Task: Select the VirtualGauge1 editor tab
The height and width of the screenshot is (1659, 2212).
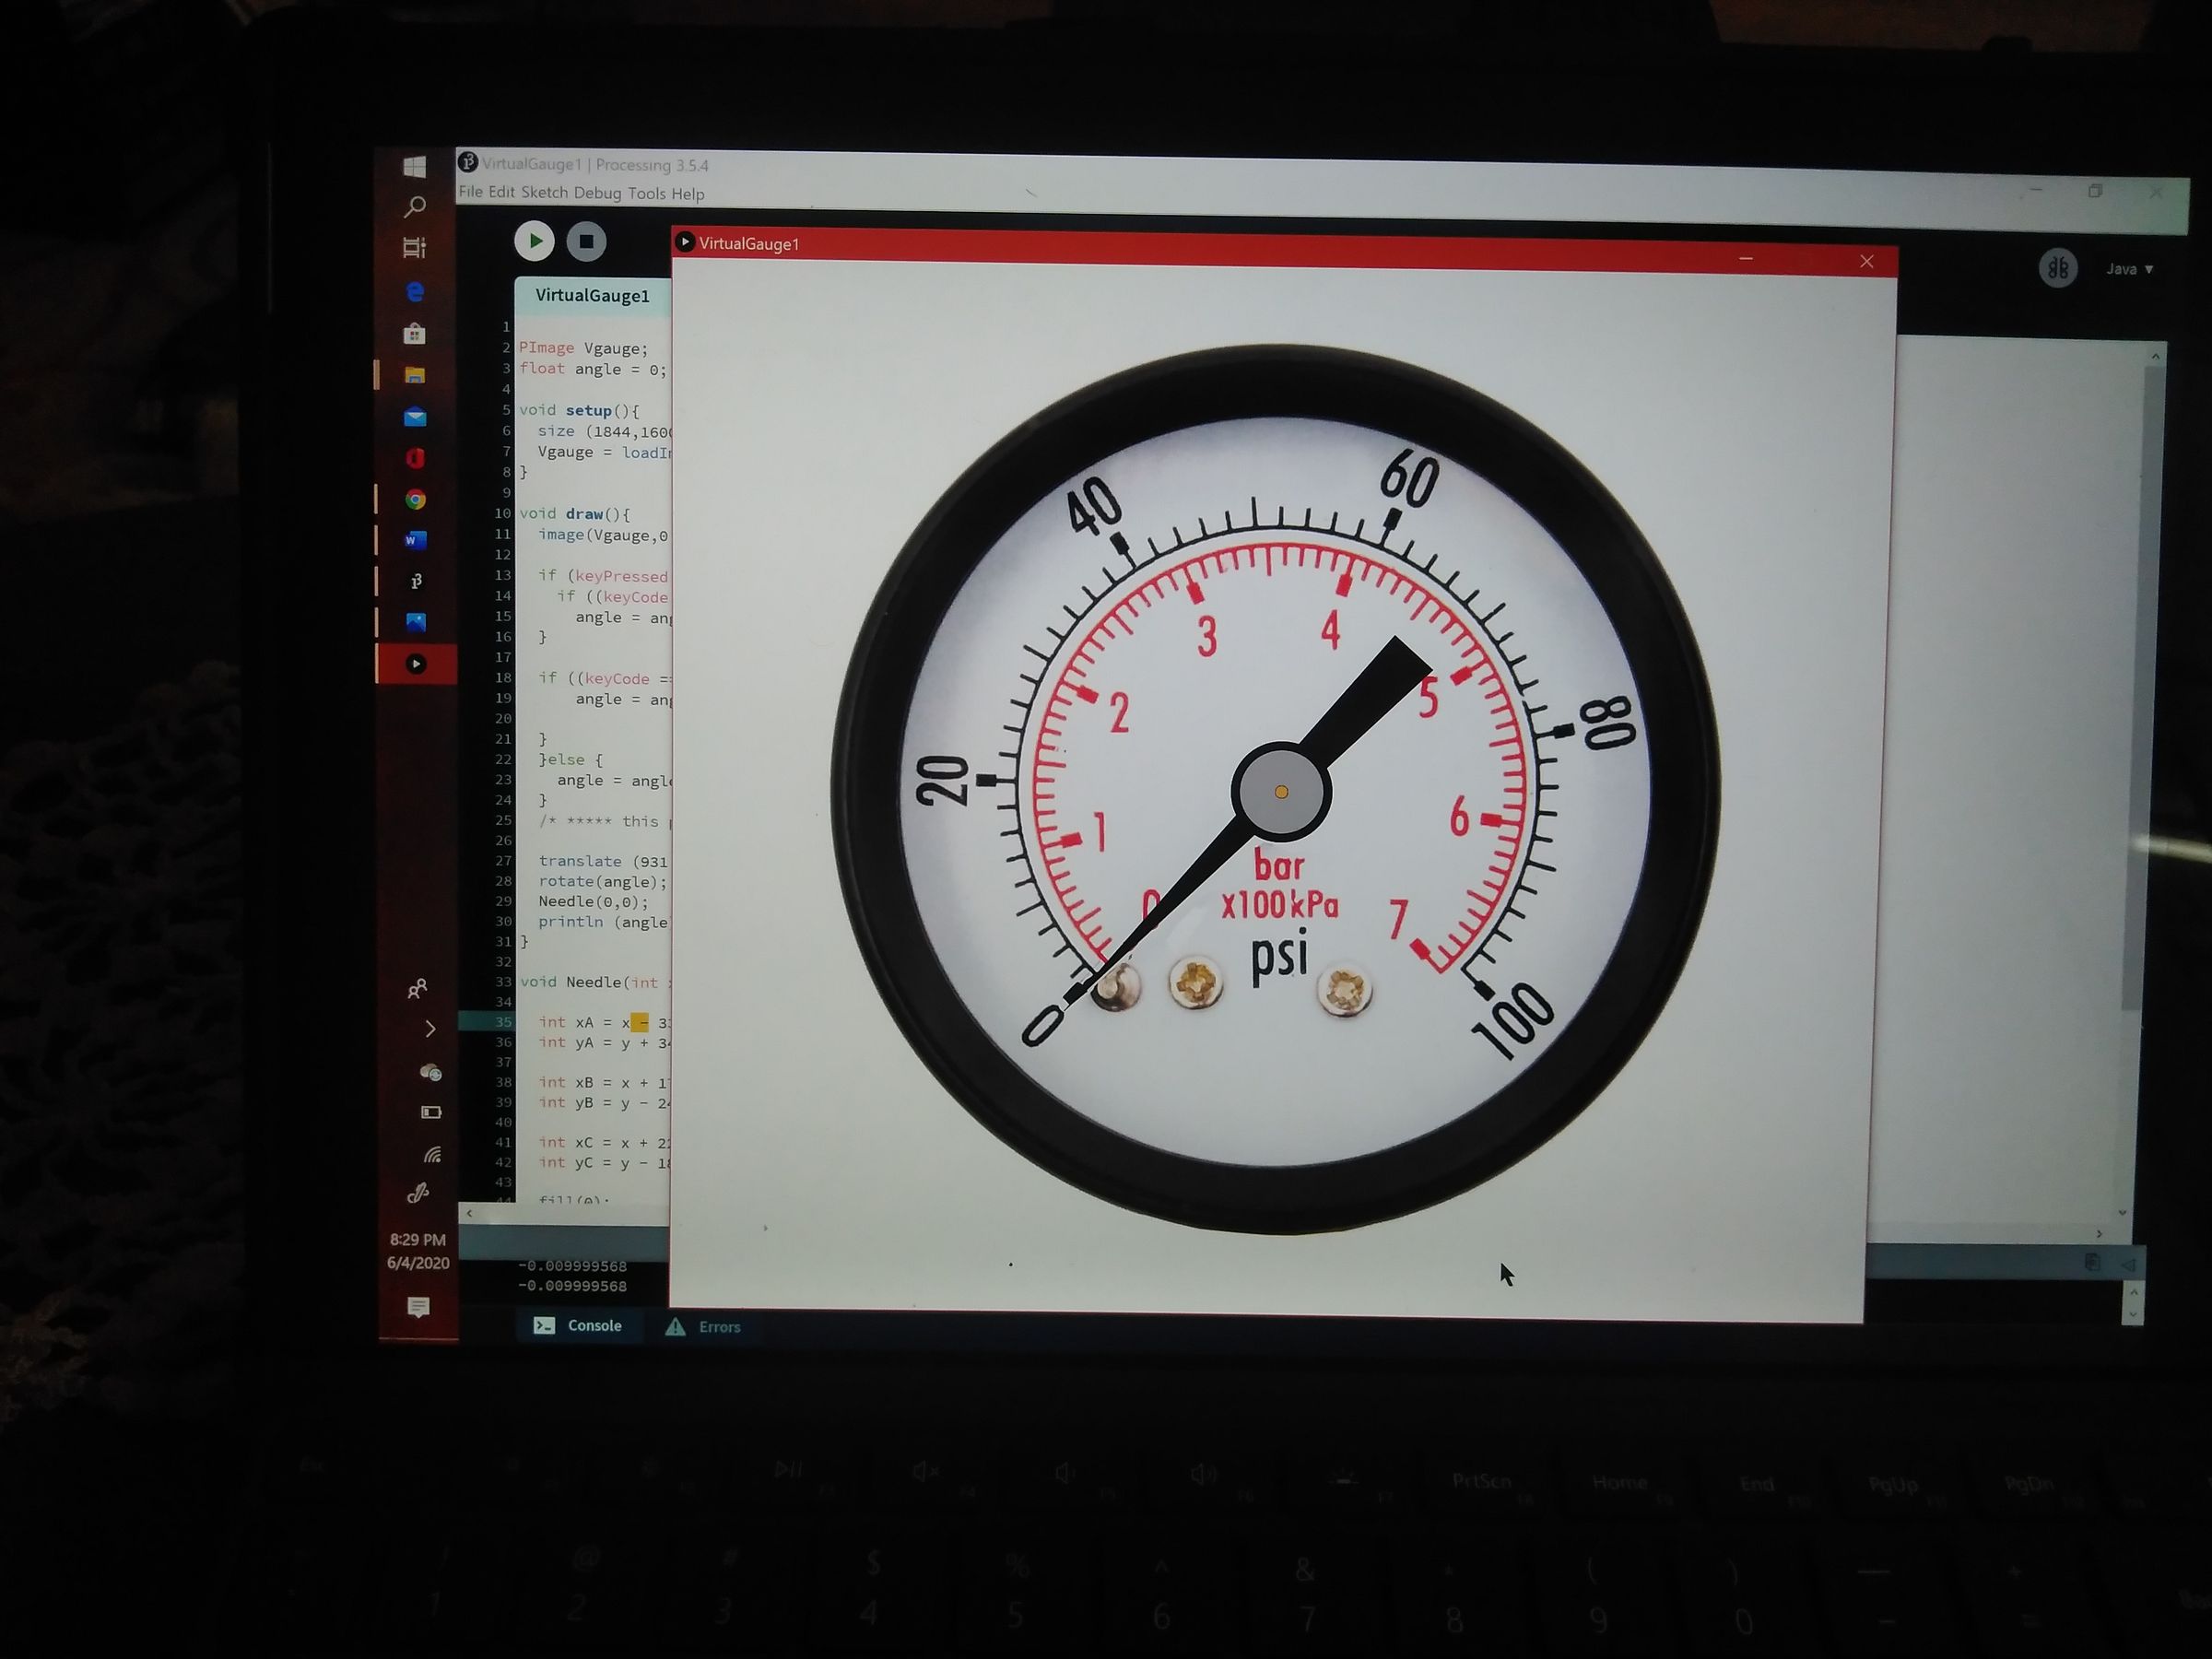Action: pyautogui.click(x=593, y=295)
